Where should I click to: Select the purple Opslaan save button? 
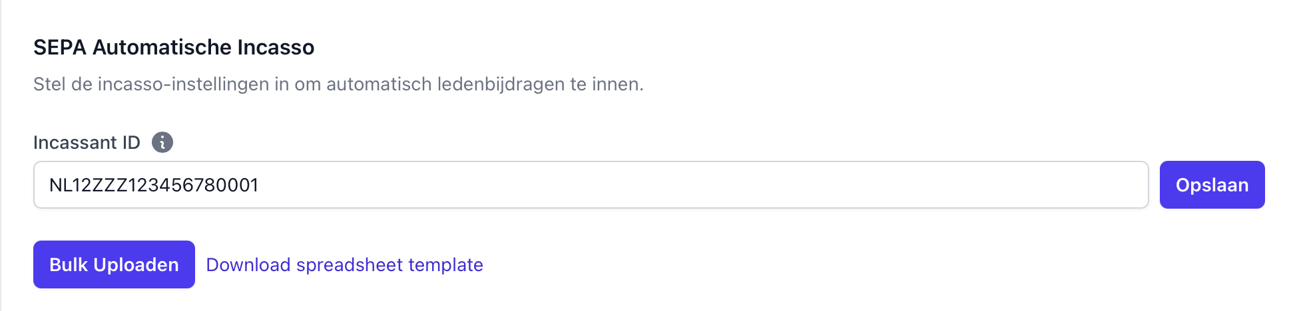tap(1212, 185)
